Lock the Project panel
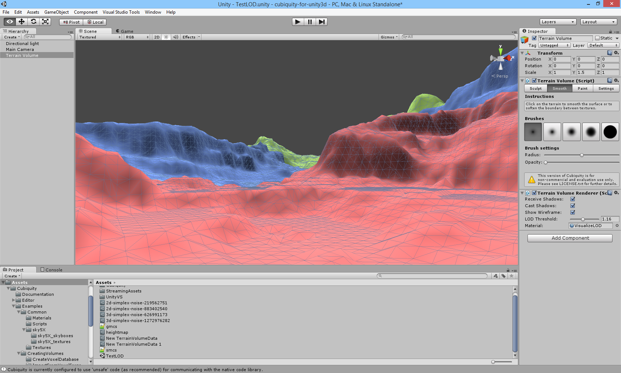 pos(508,270)
